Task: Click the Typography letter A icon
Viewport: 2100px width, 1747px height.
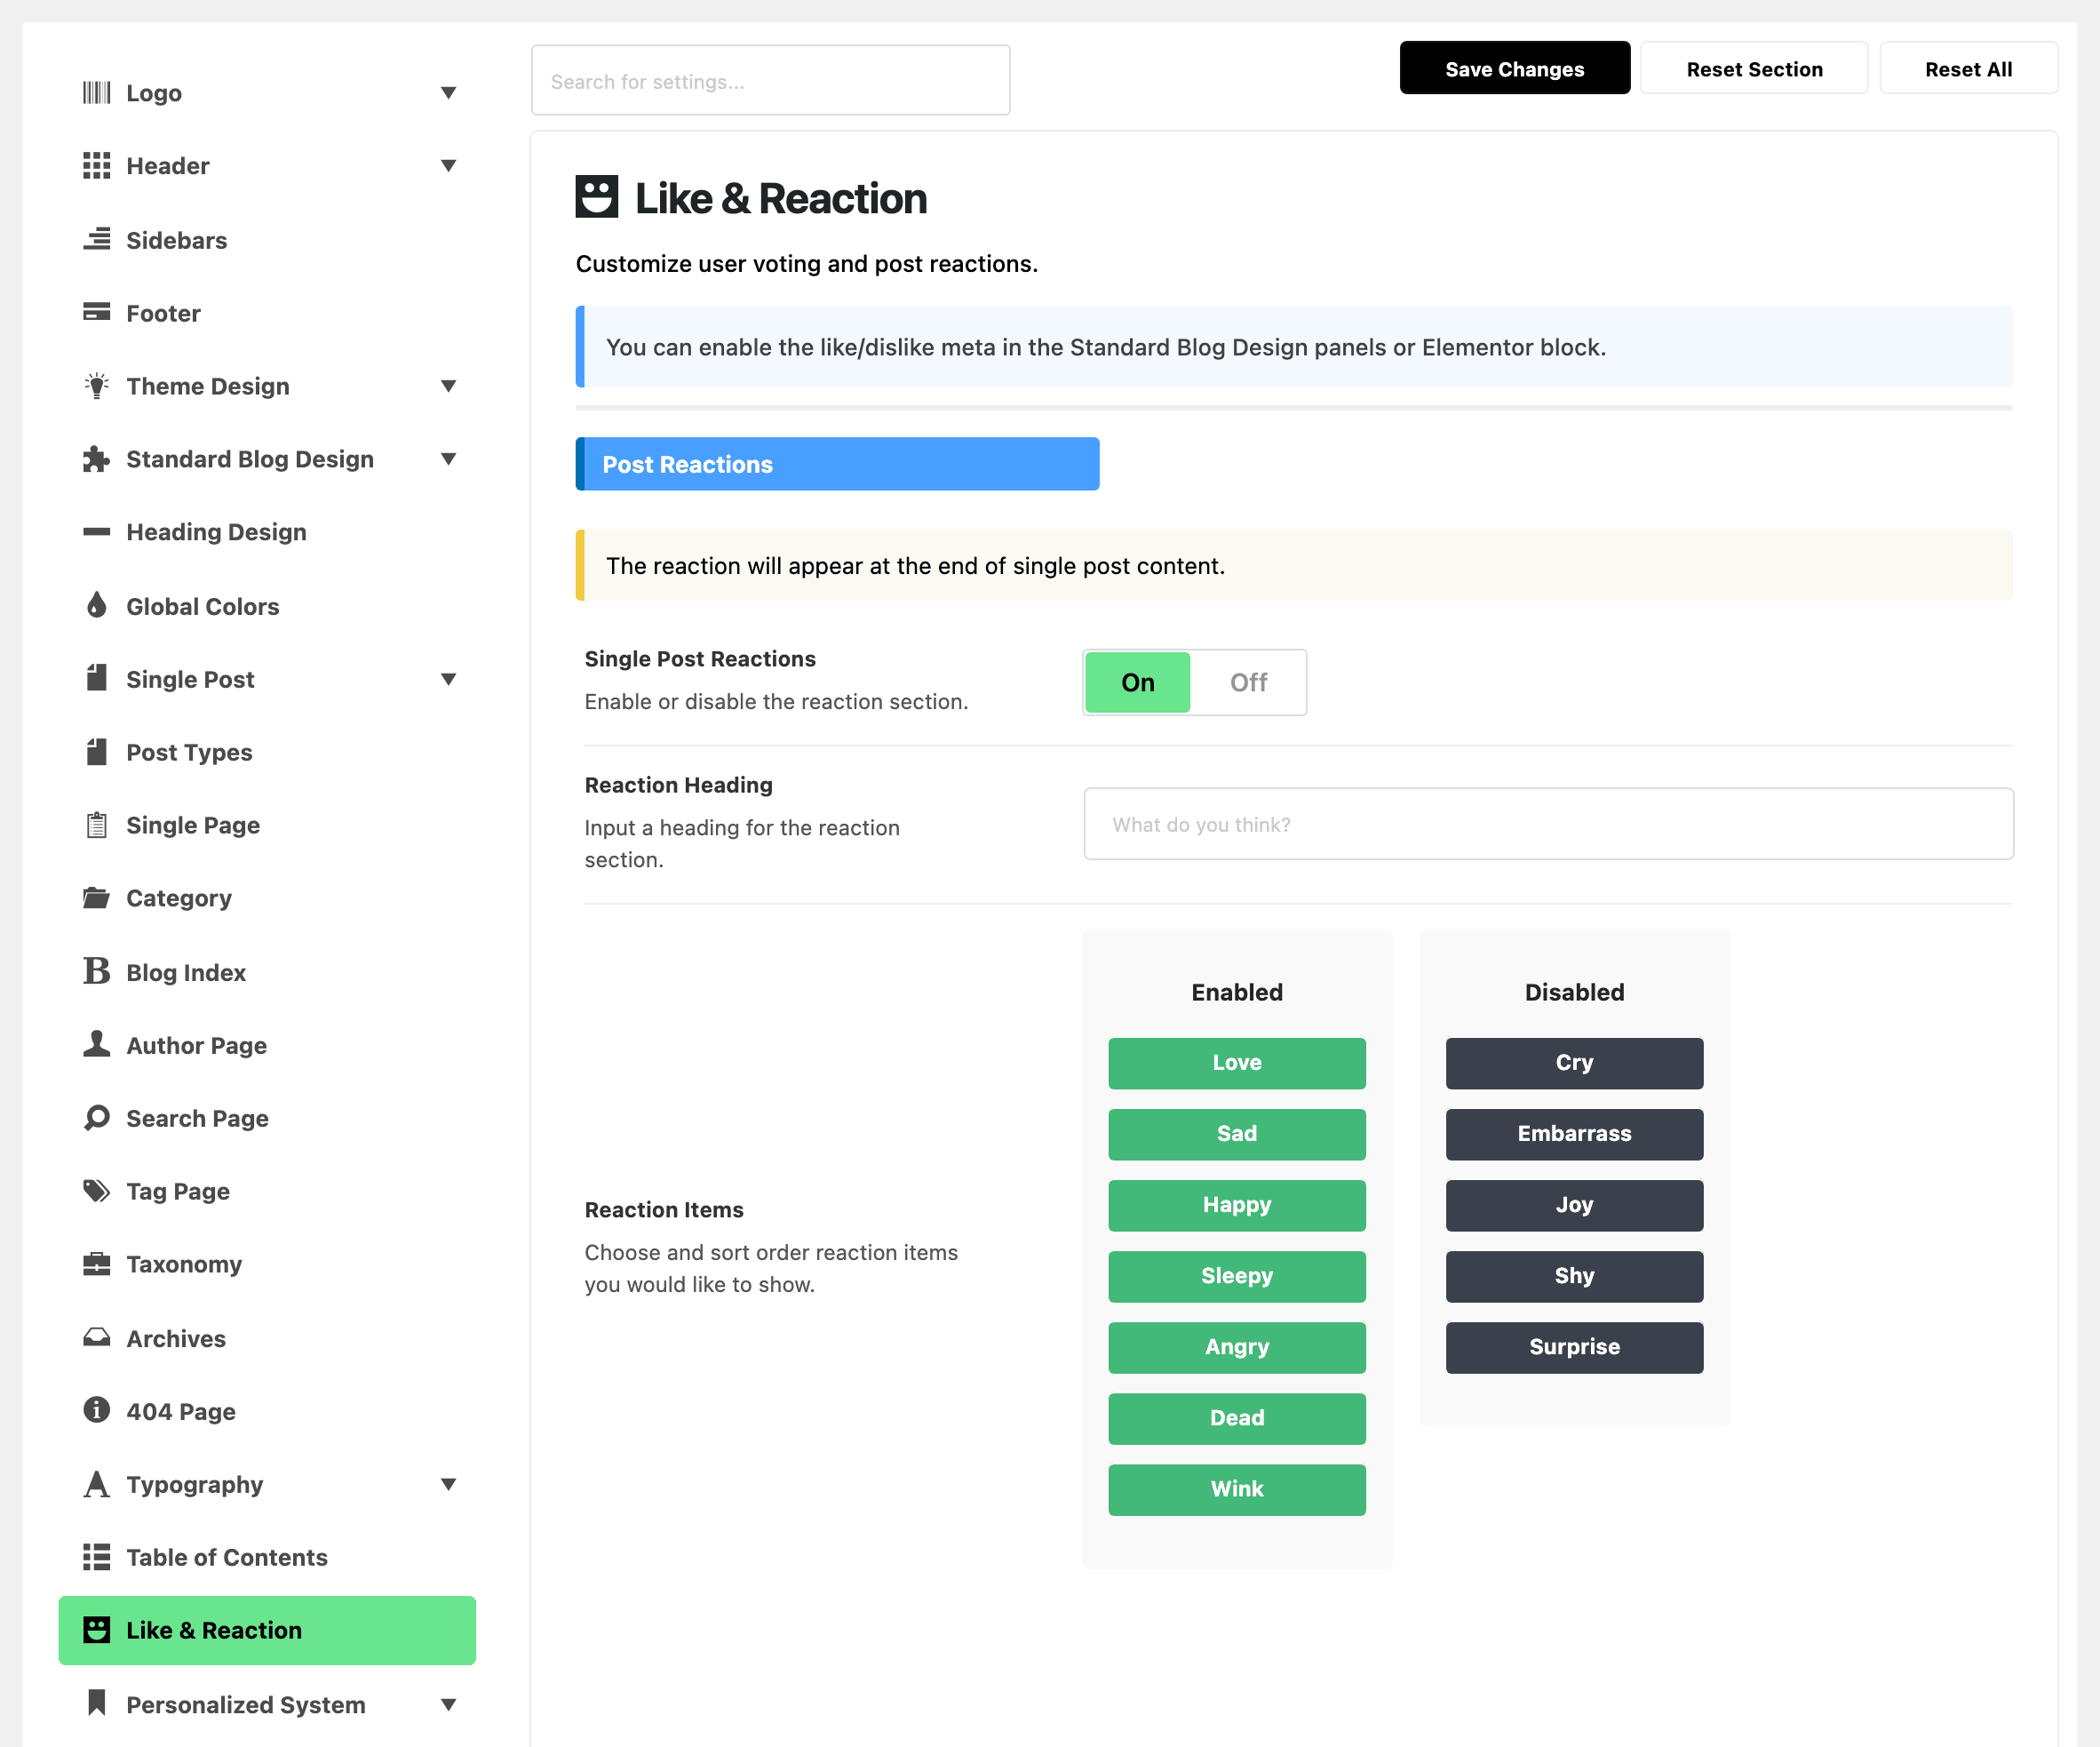Action: pyautogui.click(x=96, y=1483)
